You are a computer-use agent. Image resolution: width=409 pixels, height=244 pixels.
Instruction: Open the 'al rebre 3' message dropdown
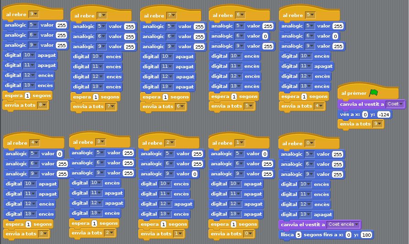[101, 142]
